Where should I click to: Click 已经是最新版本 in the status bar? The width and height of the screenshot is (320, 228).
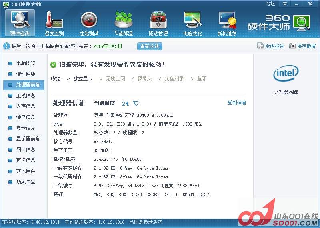click(x=146, y=222)
